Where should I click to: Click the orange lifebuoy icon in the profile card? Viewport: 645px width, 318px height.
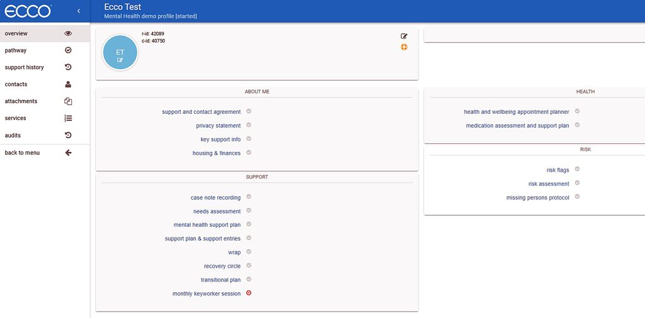pyautogui.click(x=404, y=47)
